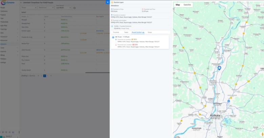Open the Department filter dropdown
This screenshot has width=264, height=138.
pyautogui.click(x=45, y=7)
